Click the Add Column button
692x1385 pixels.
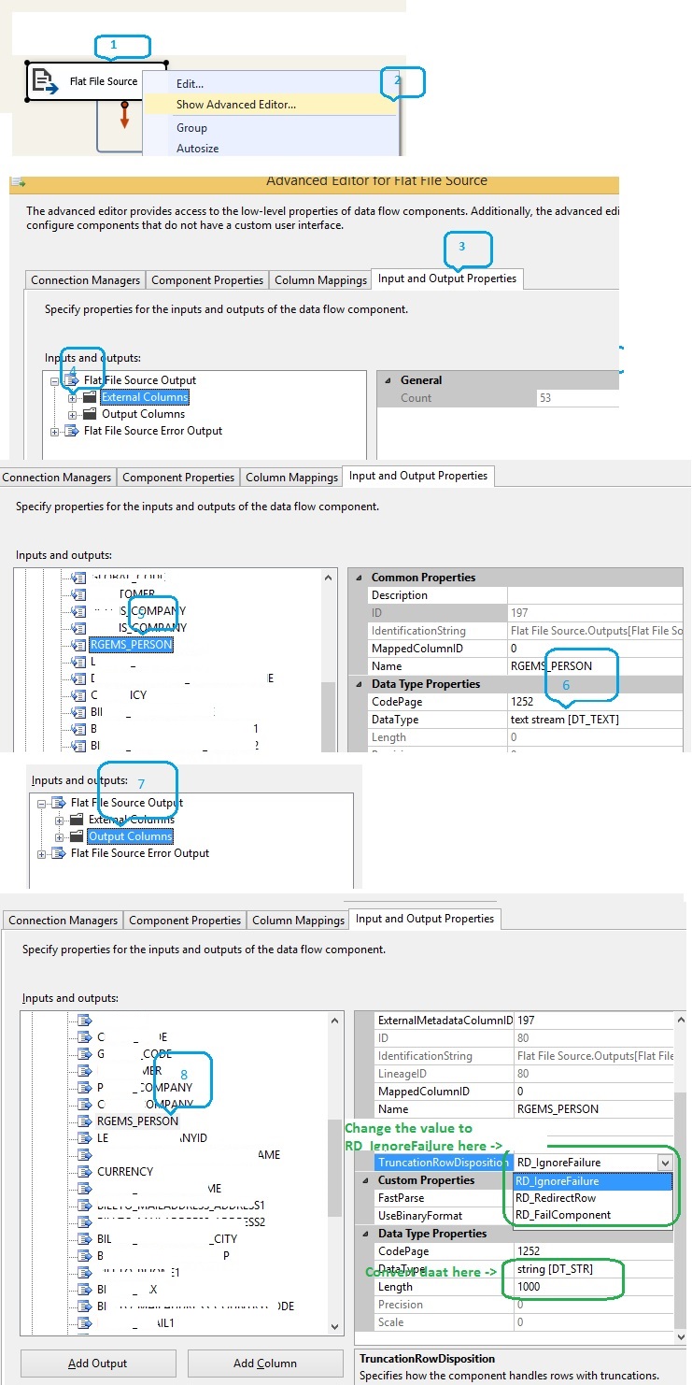[x=265, y=1364]
